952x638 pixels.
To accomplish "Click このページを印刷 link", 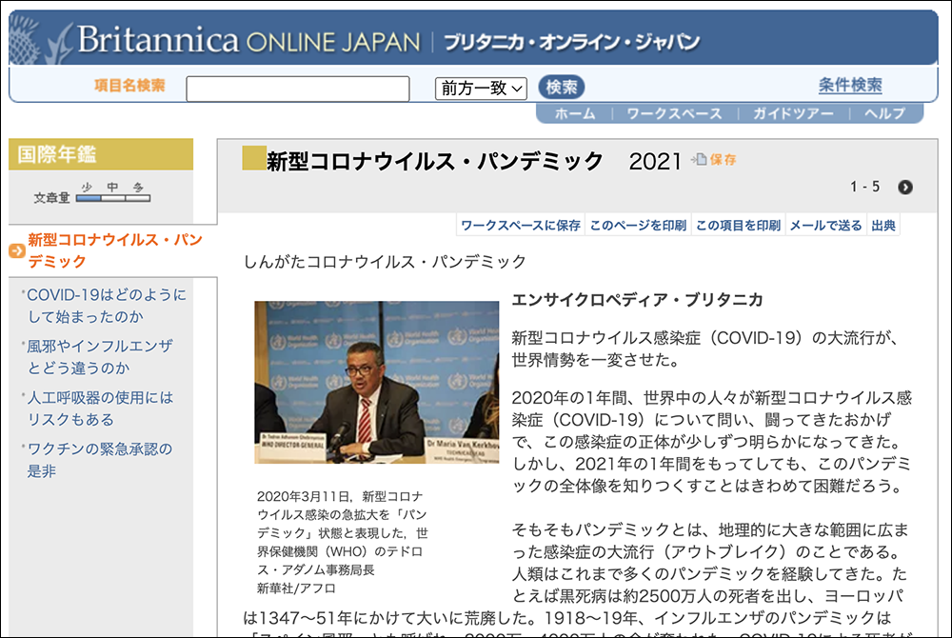I will (638, 226).
